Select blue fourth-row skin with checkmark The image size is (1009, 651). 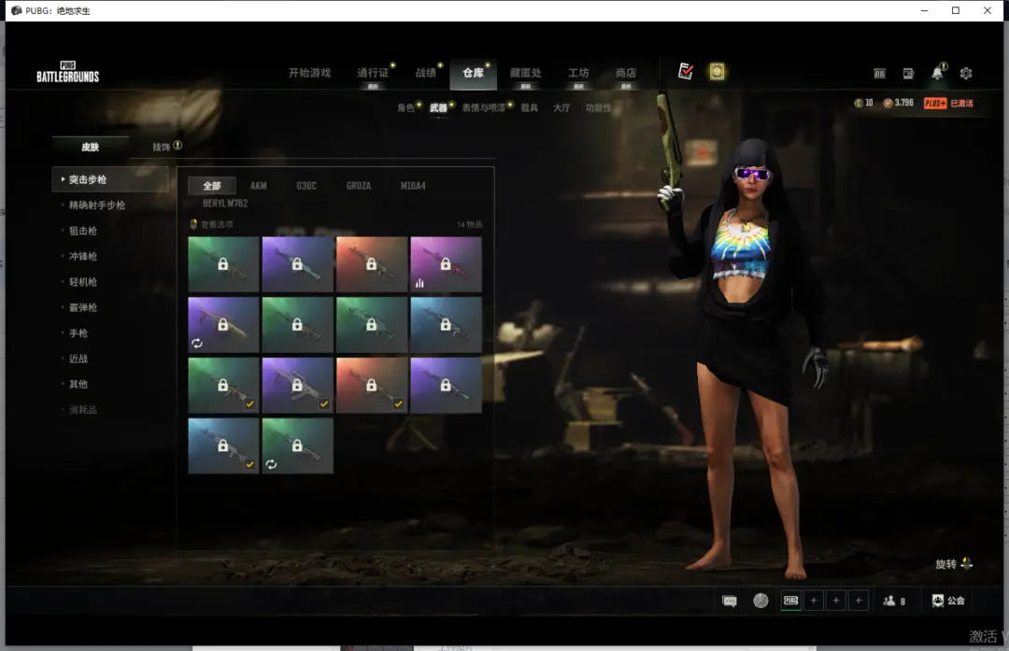[x=223, y=446]
